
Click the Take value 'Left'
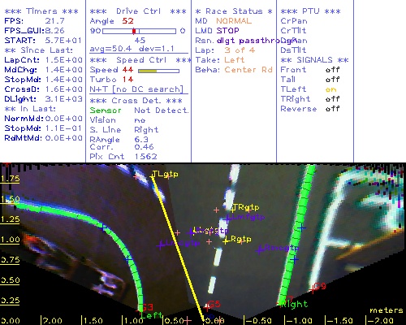point(235,60)
